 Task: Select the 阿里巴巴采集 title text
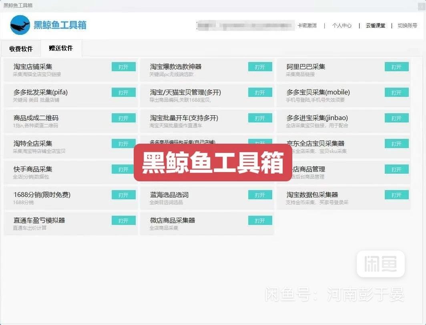305,67
